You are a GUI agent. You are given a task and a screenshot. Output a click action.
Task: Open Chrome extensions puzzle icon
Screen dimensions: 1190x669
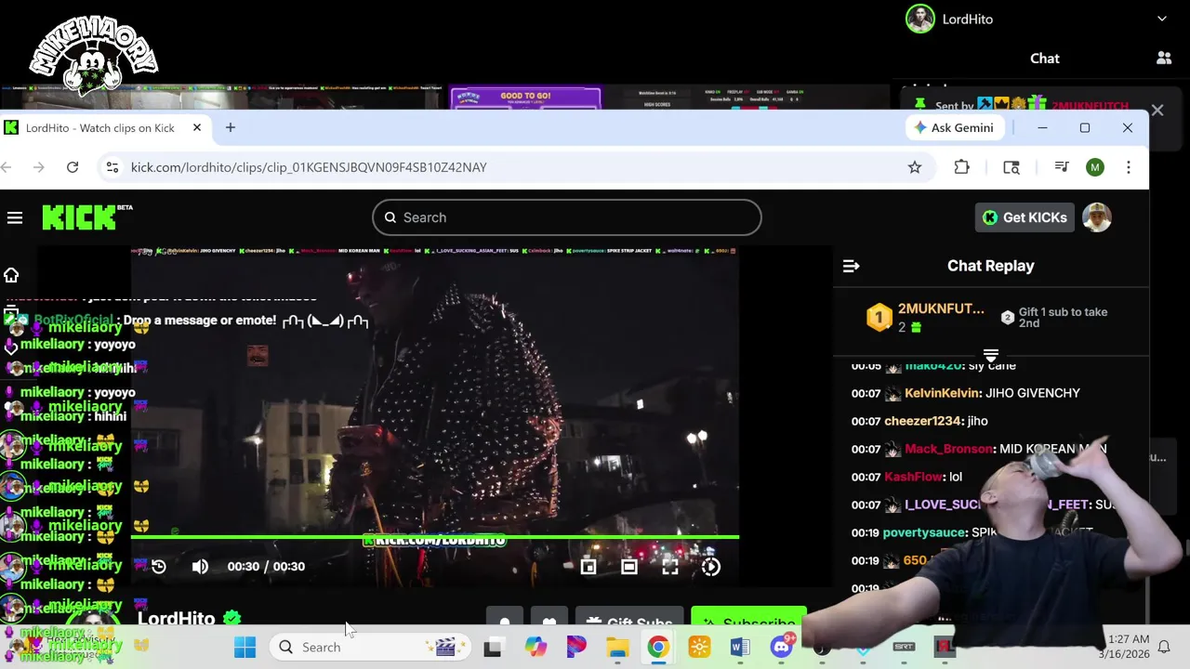pos(961,167)
